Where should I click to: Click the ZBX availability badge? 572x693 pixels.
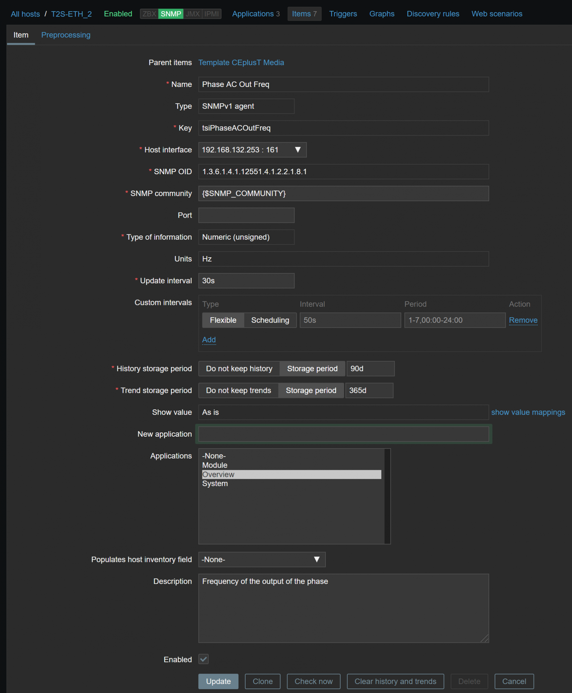pyautogui.click(x=149, y=14)
